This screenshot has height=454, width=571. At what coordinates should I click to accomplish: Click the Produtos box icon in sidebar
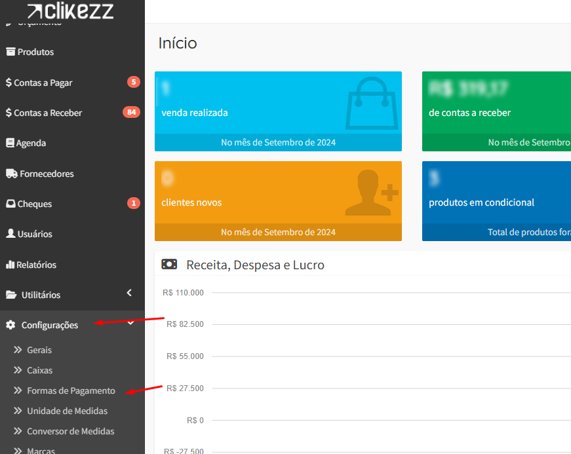coord(10,52)
